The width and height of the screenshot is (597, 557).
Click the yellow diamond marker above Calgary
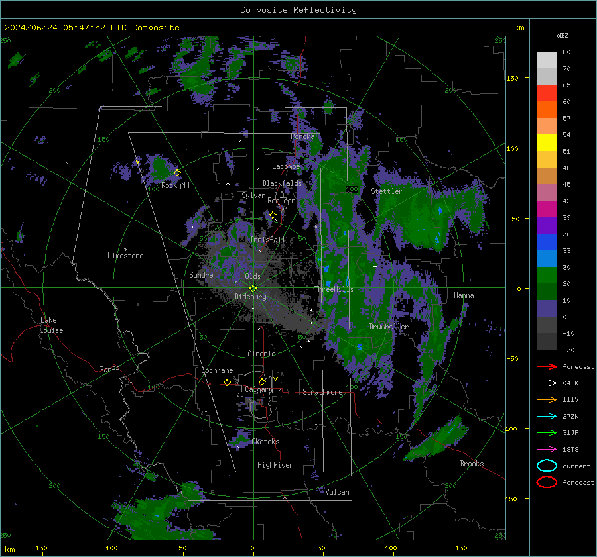click(262, 381)
